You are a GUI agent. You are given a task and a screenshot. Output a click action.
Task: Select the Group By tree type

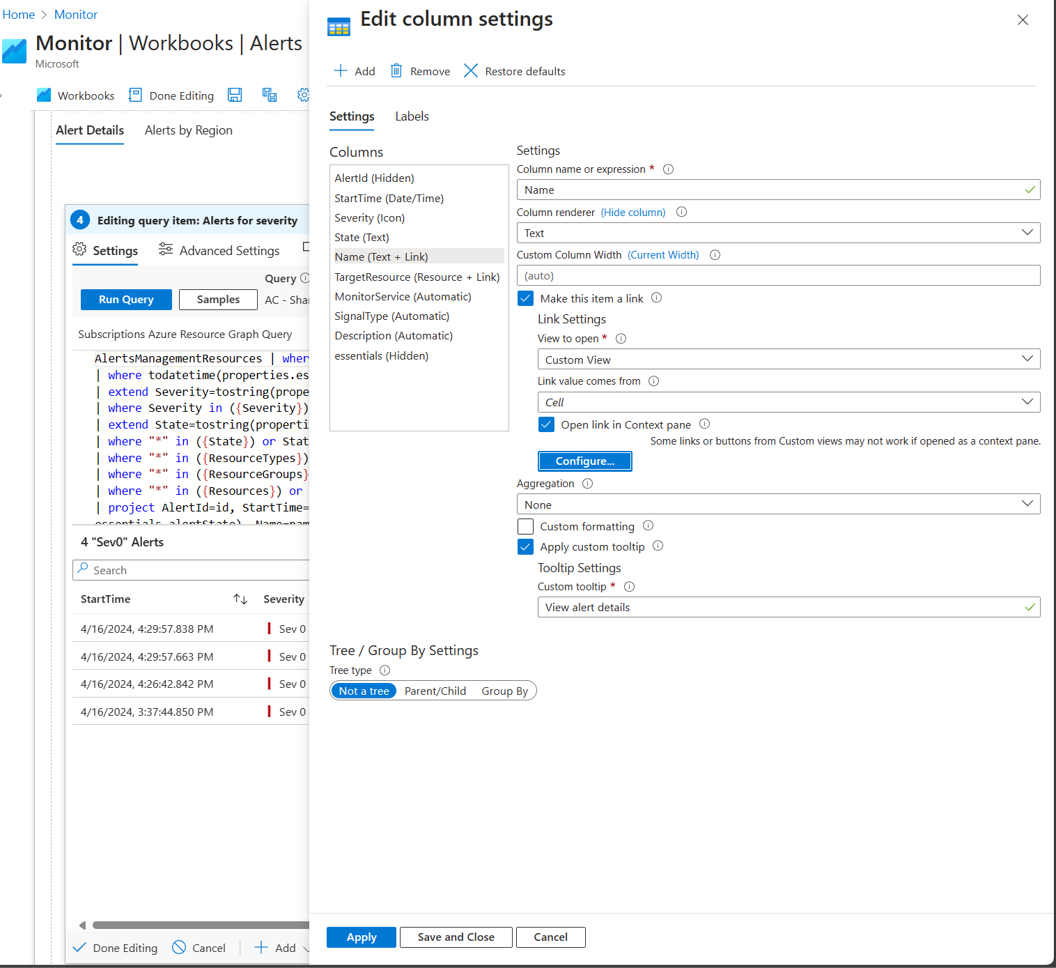[505, 691]
